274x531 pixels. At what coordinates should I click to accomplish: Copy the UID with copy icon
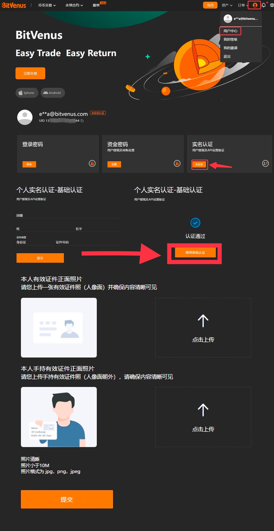click(82, 121)
